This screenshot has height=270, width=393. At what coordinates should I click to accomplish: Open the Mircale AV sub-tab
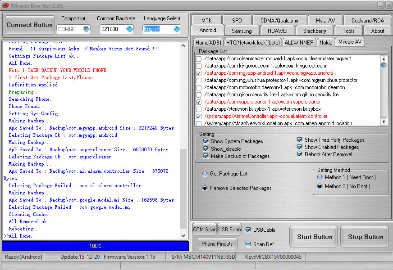(x=350, y=42)
